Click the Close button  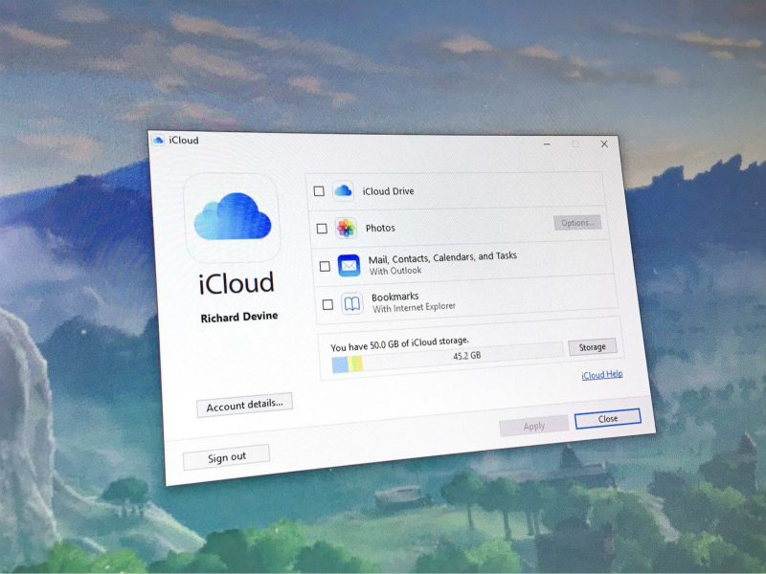click(x=608, y=419)
